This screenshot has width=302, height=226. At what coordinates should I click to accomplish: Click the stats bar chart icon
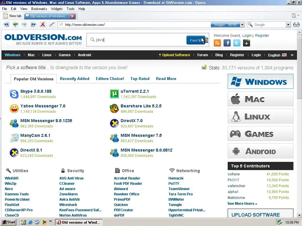(204, 67)
